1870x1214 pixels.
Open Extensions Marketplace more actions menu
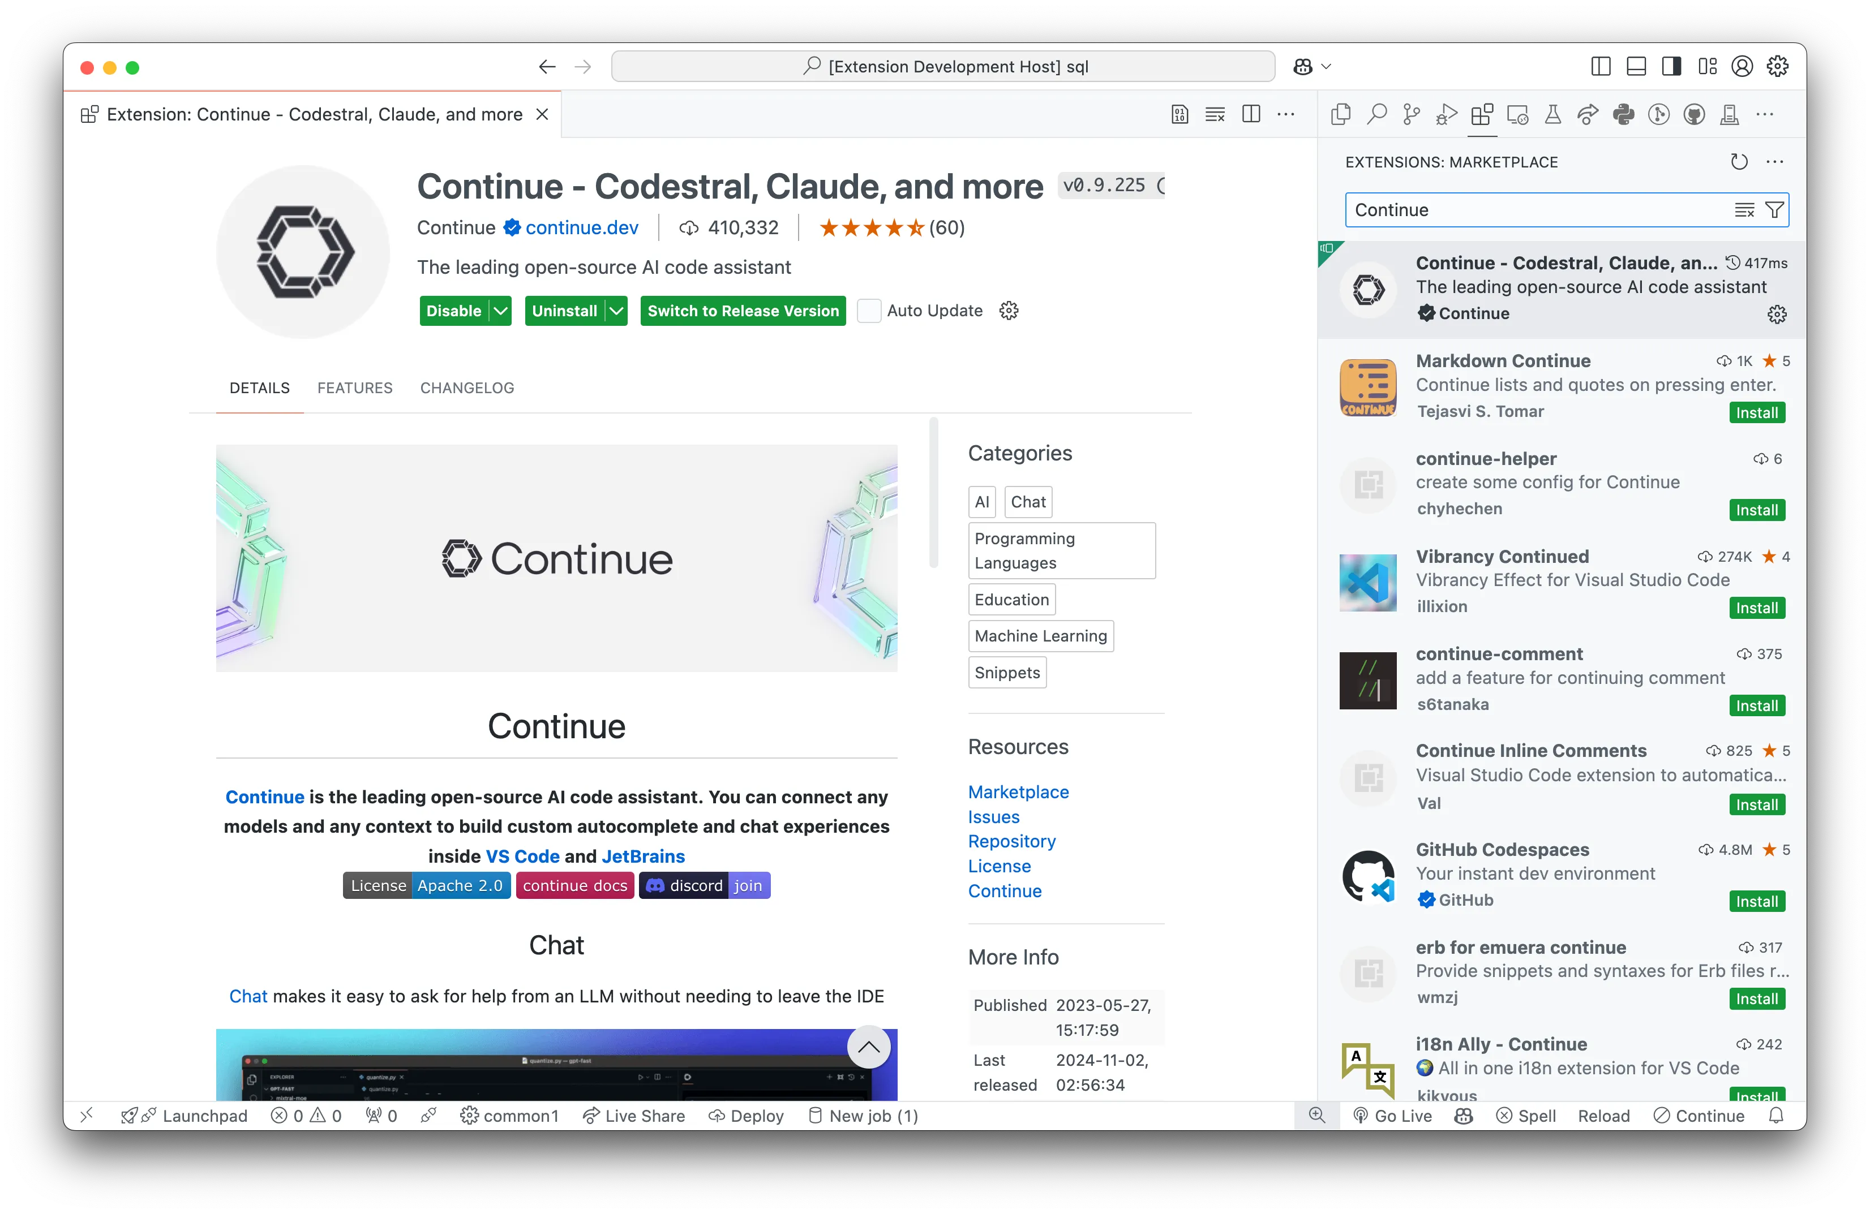1775,162
